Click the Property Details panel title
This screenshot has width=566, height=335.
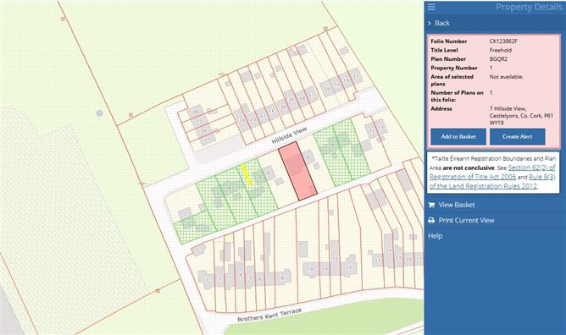(x=529, y=7)
